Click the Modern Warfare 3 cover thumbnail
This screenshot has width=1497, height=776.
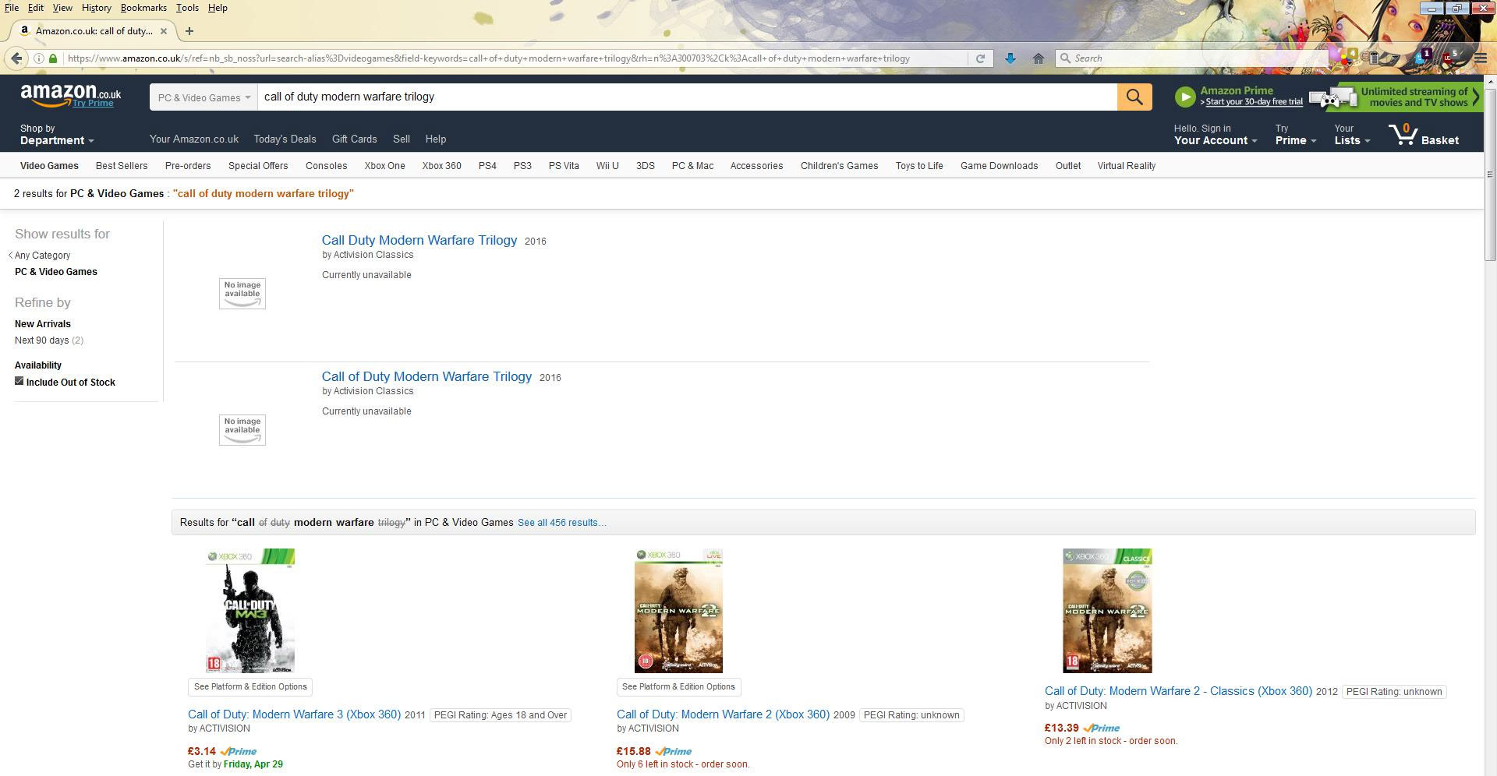tap(250, 611)
